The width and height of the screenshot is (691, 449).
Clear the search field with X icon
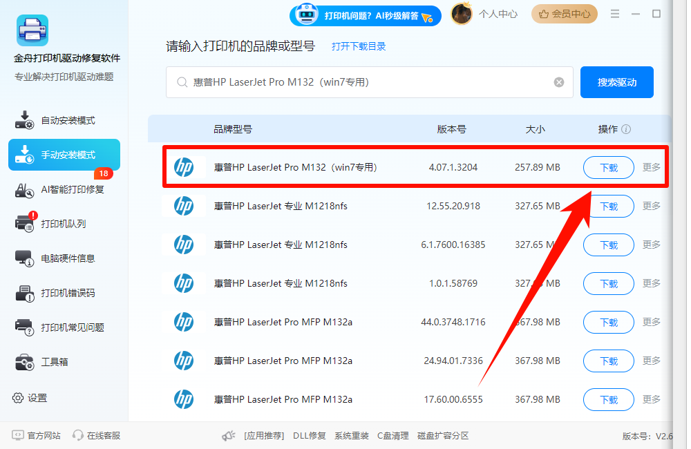coord(559,82)
